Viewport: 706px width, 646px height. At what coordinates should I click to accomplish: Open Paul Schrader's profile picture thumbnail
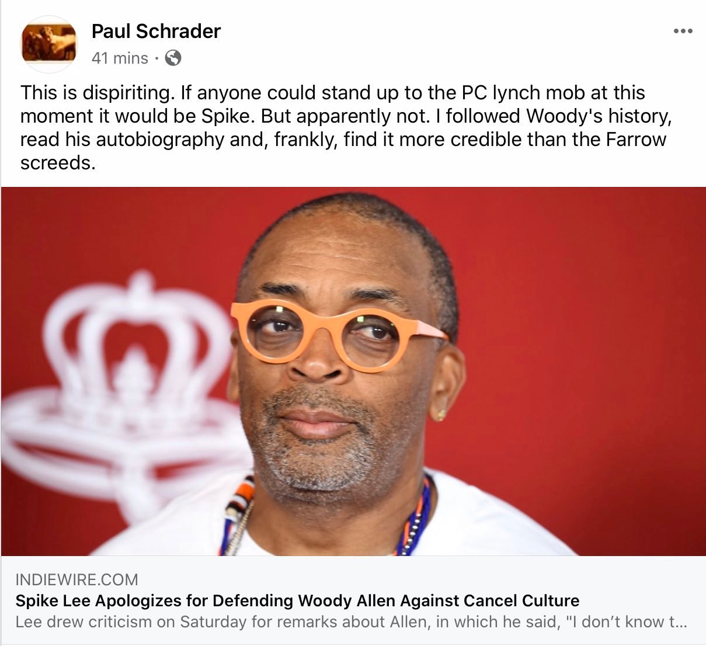click(x=49, y=44)
